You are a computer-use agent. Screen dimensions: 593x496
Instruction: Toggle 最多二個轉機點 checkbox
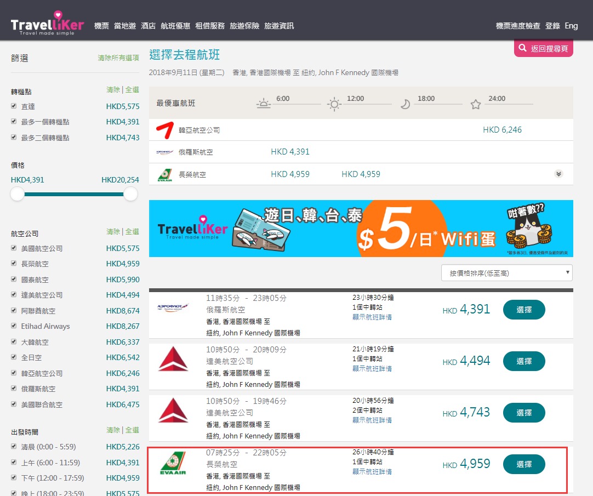(x=14, y=137)
